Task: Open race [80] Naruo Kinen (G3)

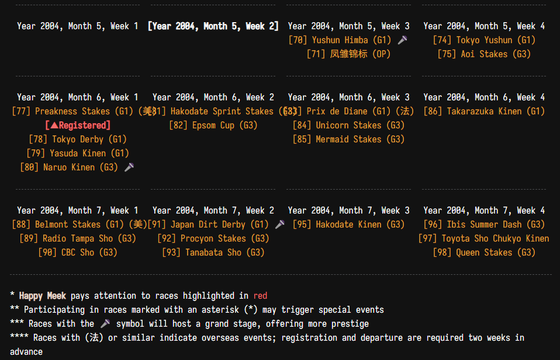Action: pyautogui.click(x=70, y=167)
